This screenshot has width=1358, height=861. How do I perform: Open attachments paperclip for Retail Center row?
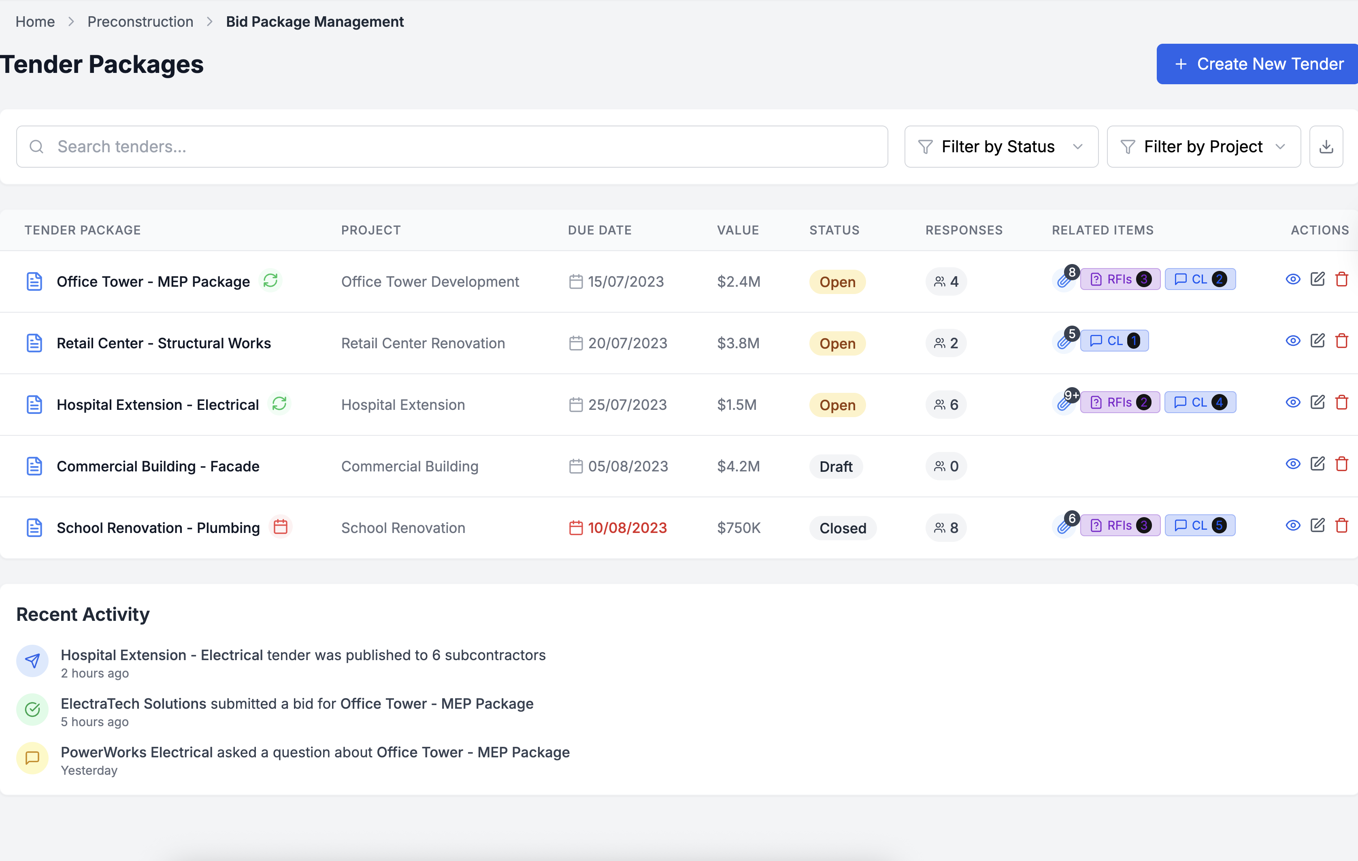click(x=1064, y=341)
